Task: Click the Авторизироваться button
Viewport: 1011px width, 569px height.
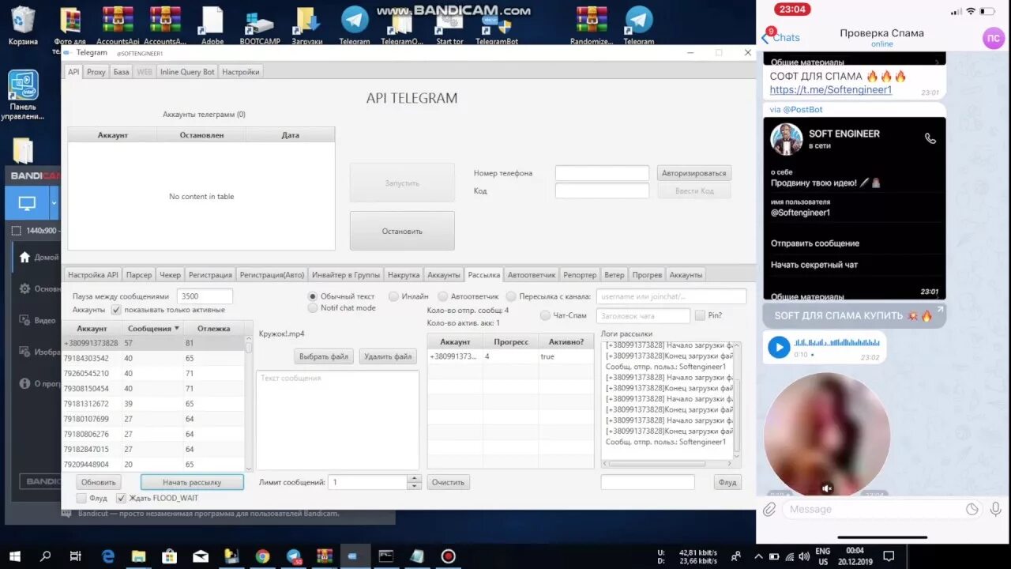Action: 693,173
